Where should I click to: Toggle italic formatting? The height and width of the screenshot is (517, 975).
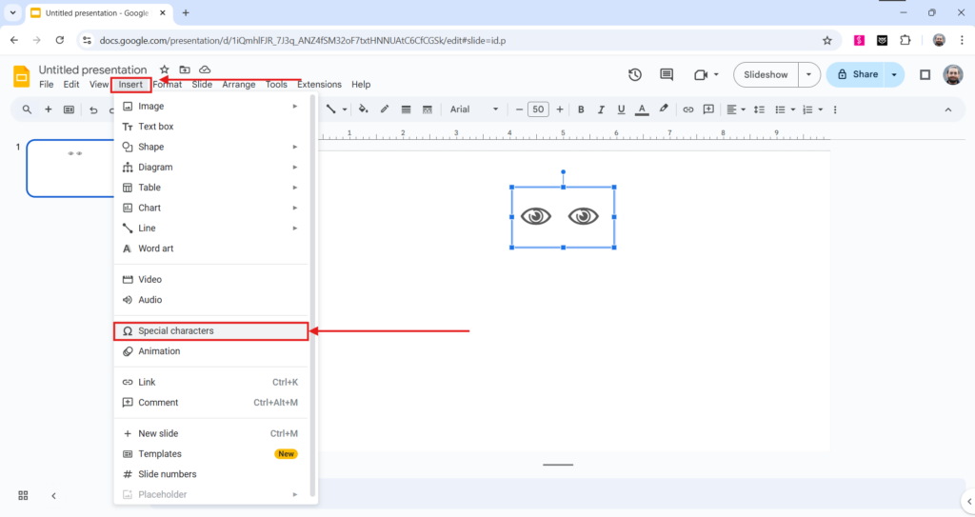601,109
